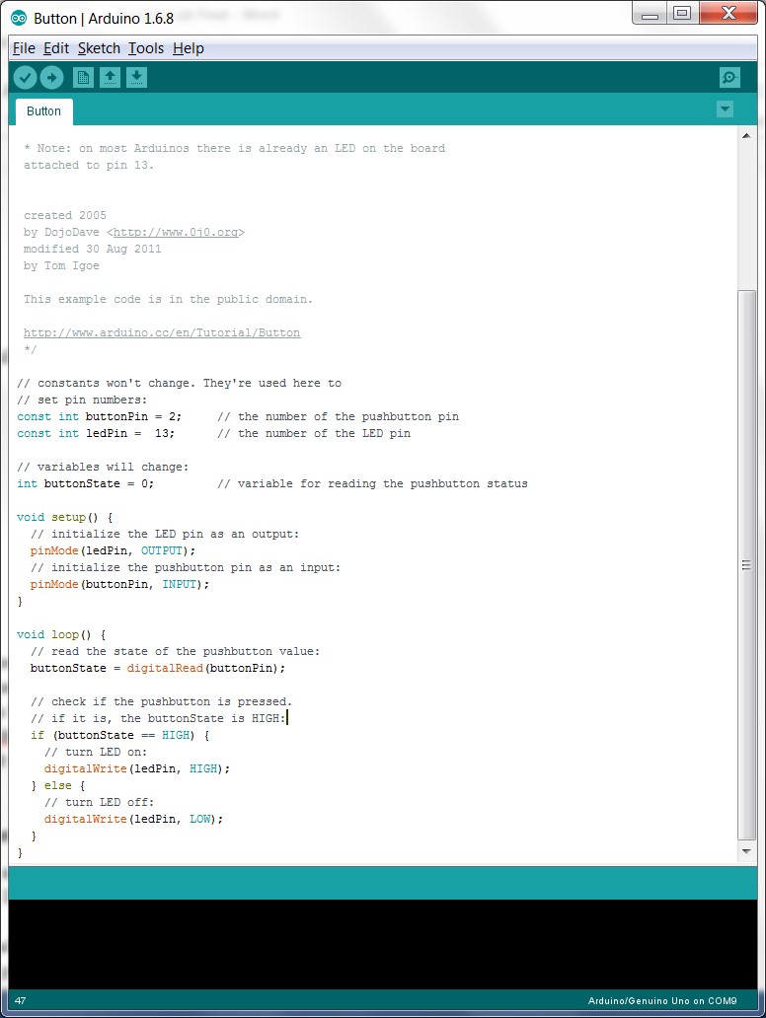Image resolution: width=766 pixels, height=1018 pixels.
Task: Upload the sketch with the arrow button
Action: coord(51,78)
